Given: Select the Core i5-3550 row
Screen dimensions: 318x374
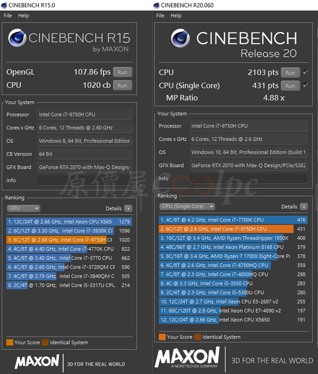Looking at the screenshot, I should [233, 283].
